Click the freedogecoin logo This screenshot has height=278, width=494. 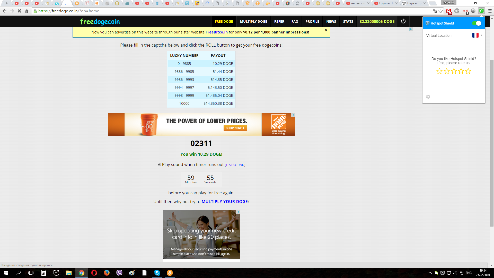[100, 22]
